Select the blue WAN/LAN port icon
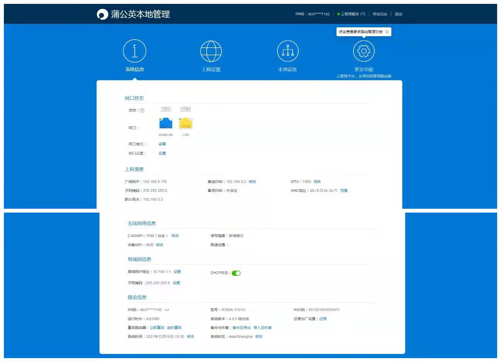 point(166,123)
